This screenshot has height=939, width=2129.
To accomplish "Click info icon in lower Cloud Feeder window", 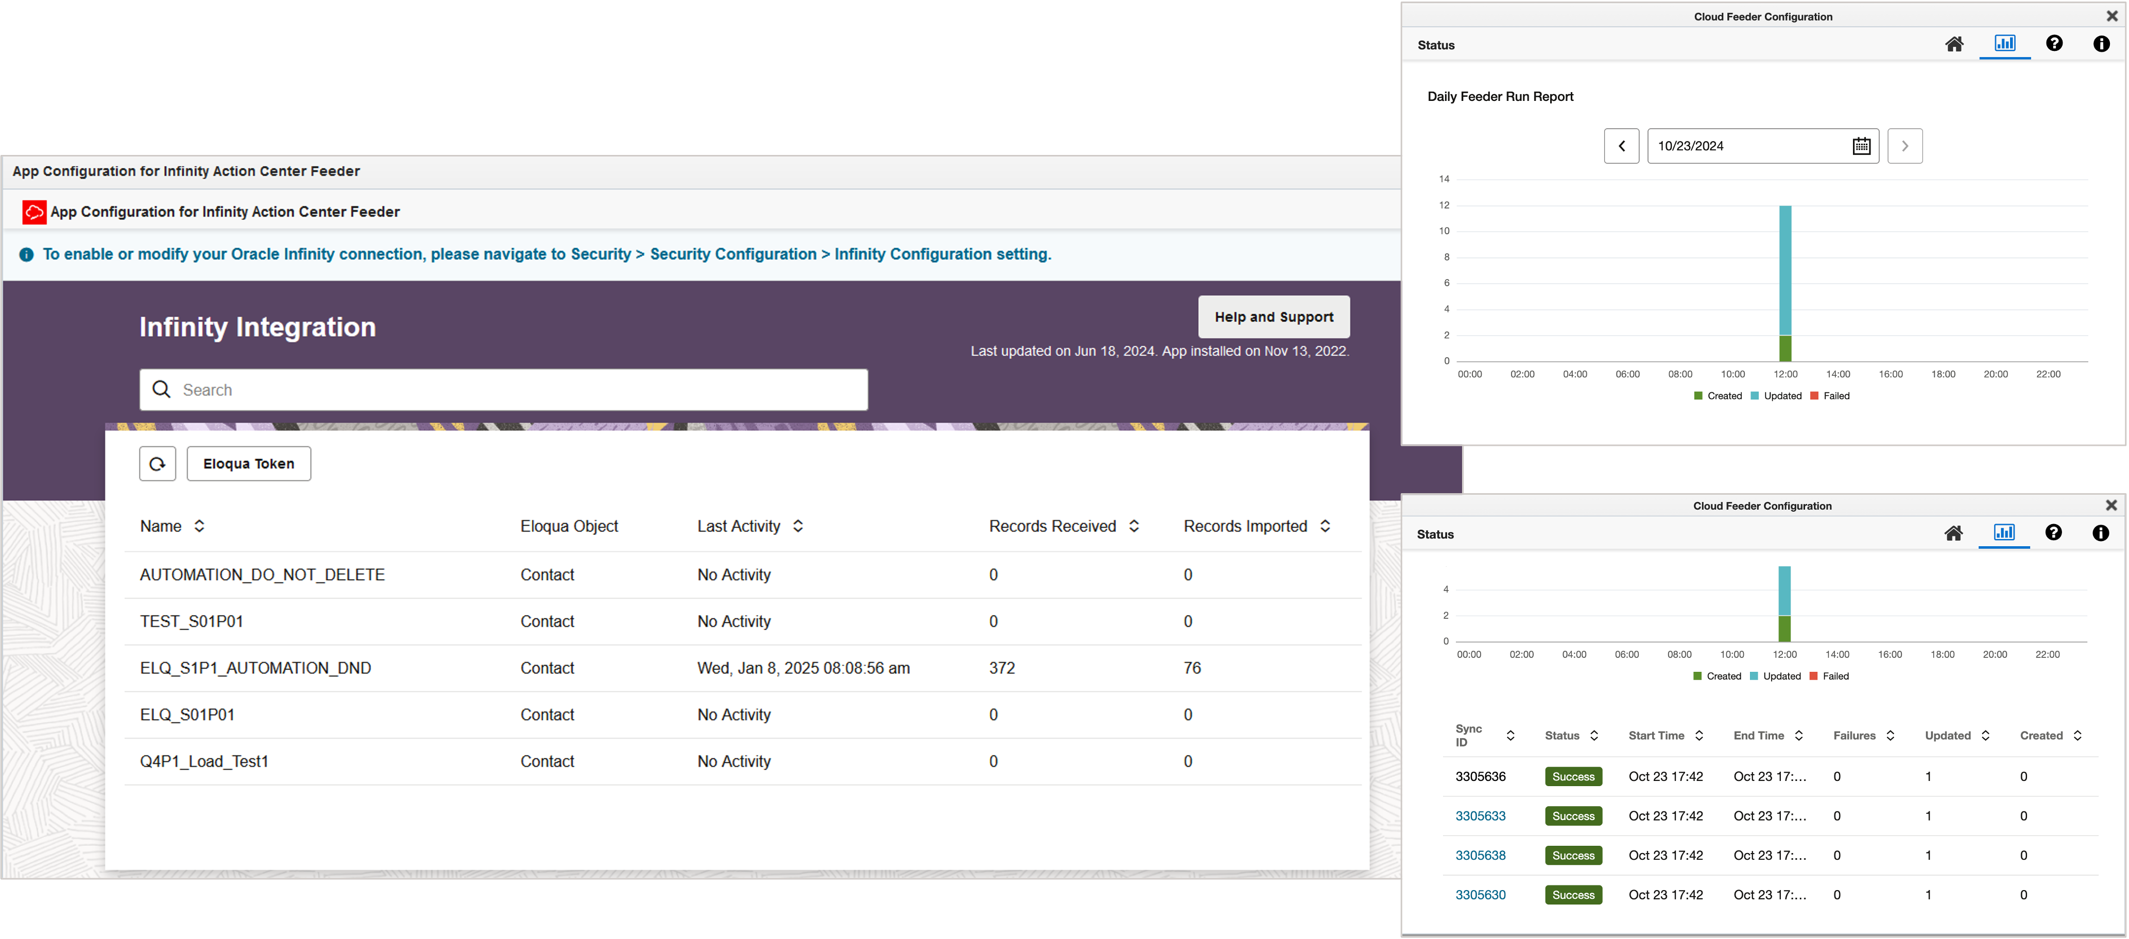I will point(2100,533).
